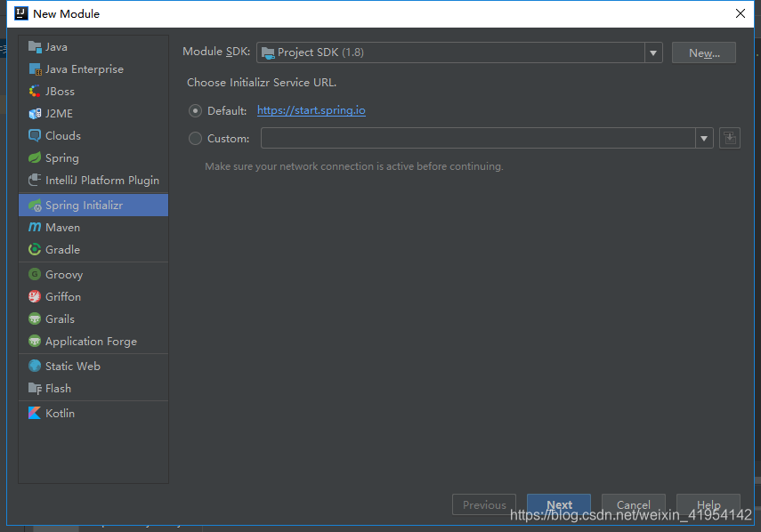Select the Spring list entry
Viewport: 761px width, 532px height.
pos(93,158)
